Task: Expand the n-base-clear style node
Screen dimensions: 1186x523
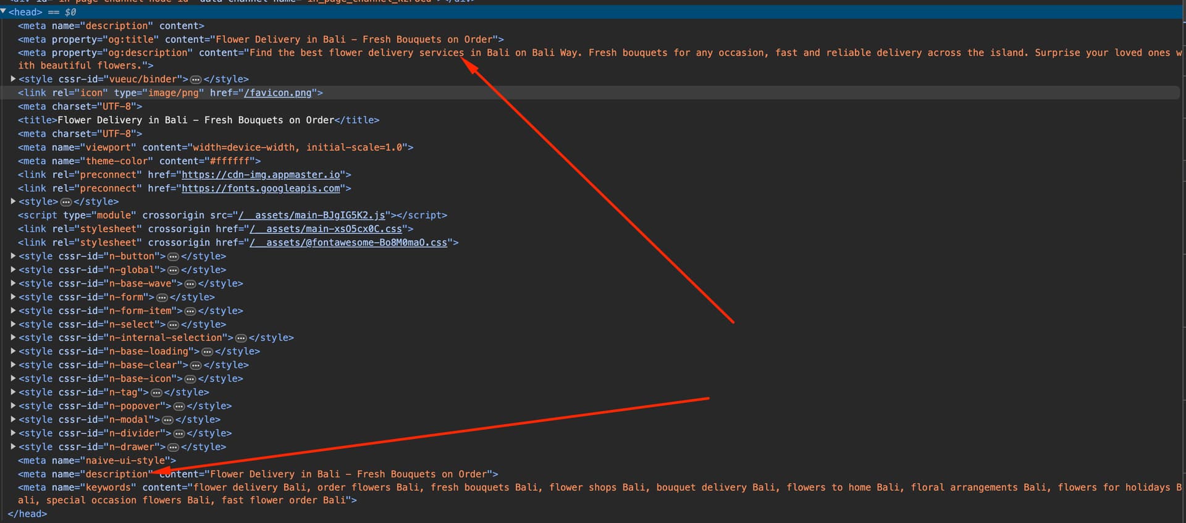Action: click(x=13, y=364)
